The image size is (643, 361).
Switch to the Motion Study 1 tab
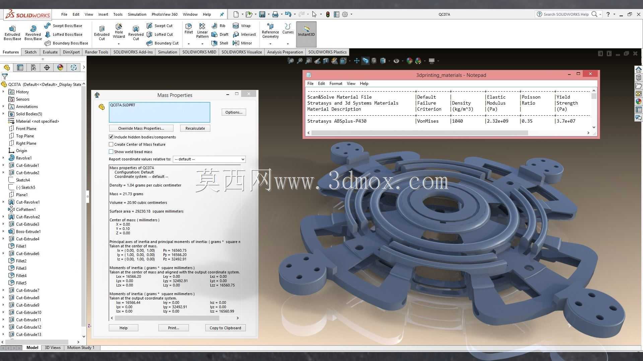pos(81,348)
